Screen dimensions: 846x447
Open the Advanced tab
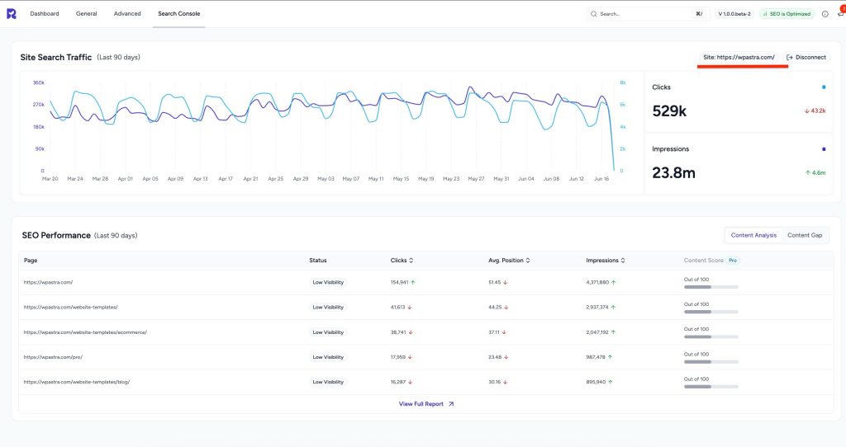tap(127, 13)
